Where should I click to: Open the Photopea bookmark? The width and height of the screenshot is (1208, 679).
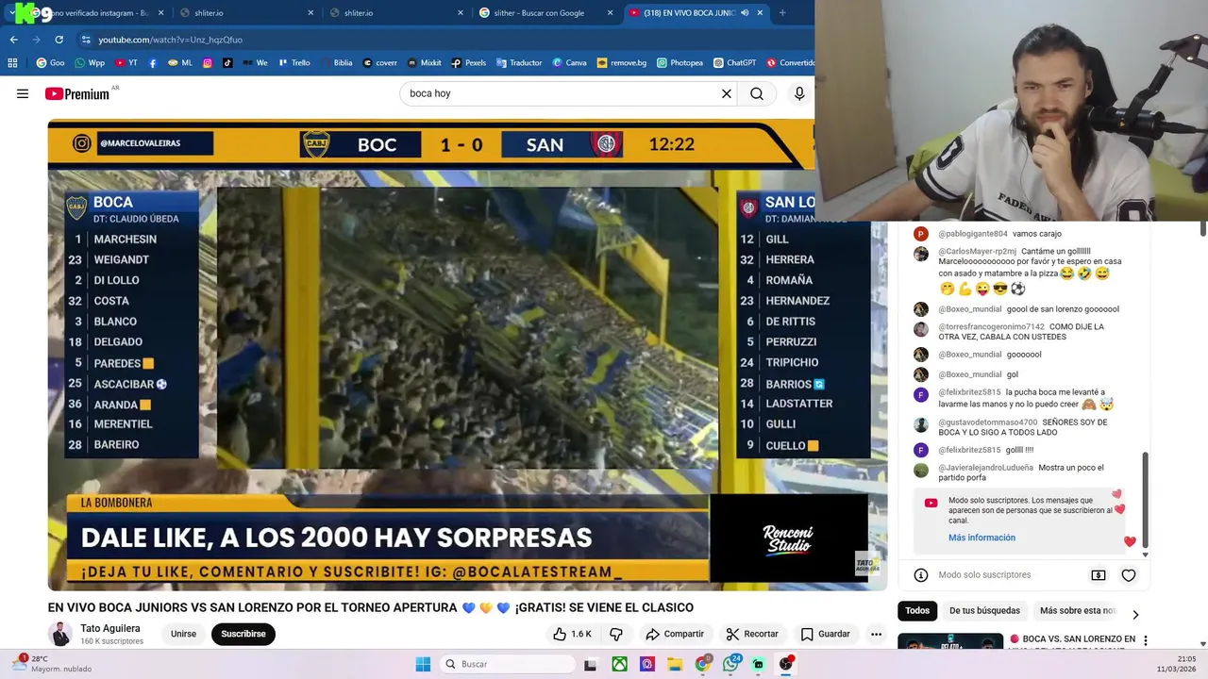(679, 63)
